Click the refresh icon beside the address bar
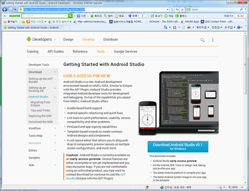 coord(177,10)
